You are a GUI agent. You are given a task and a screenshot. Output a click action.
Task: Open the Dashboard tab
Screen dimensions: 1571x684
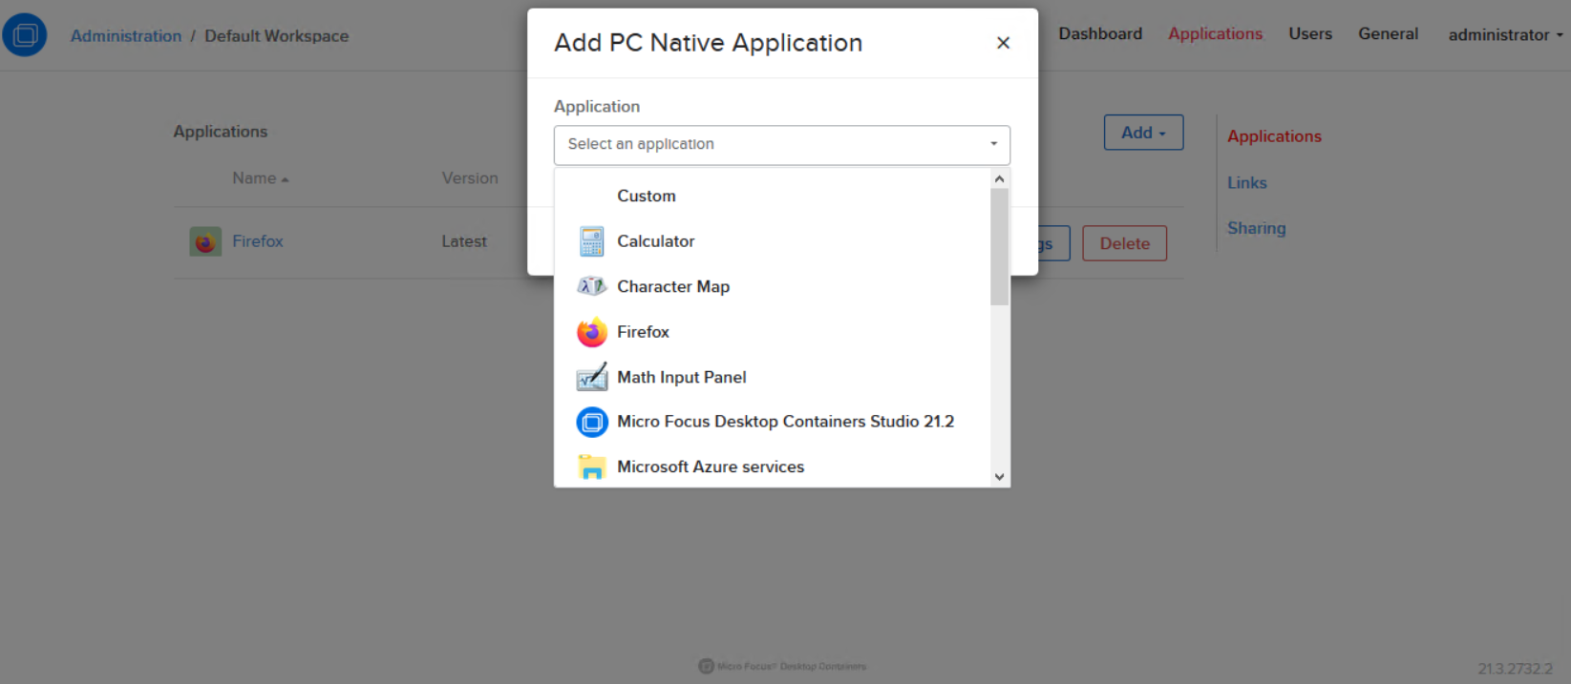click(x=1100, y=34)
